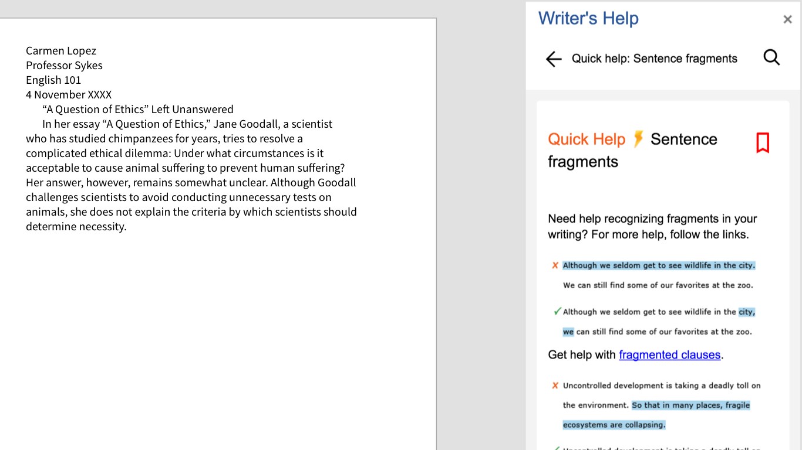Click the lightning bolt Quick Help icon

click(638, 139)
